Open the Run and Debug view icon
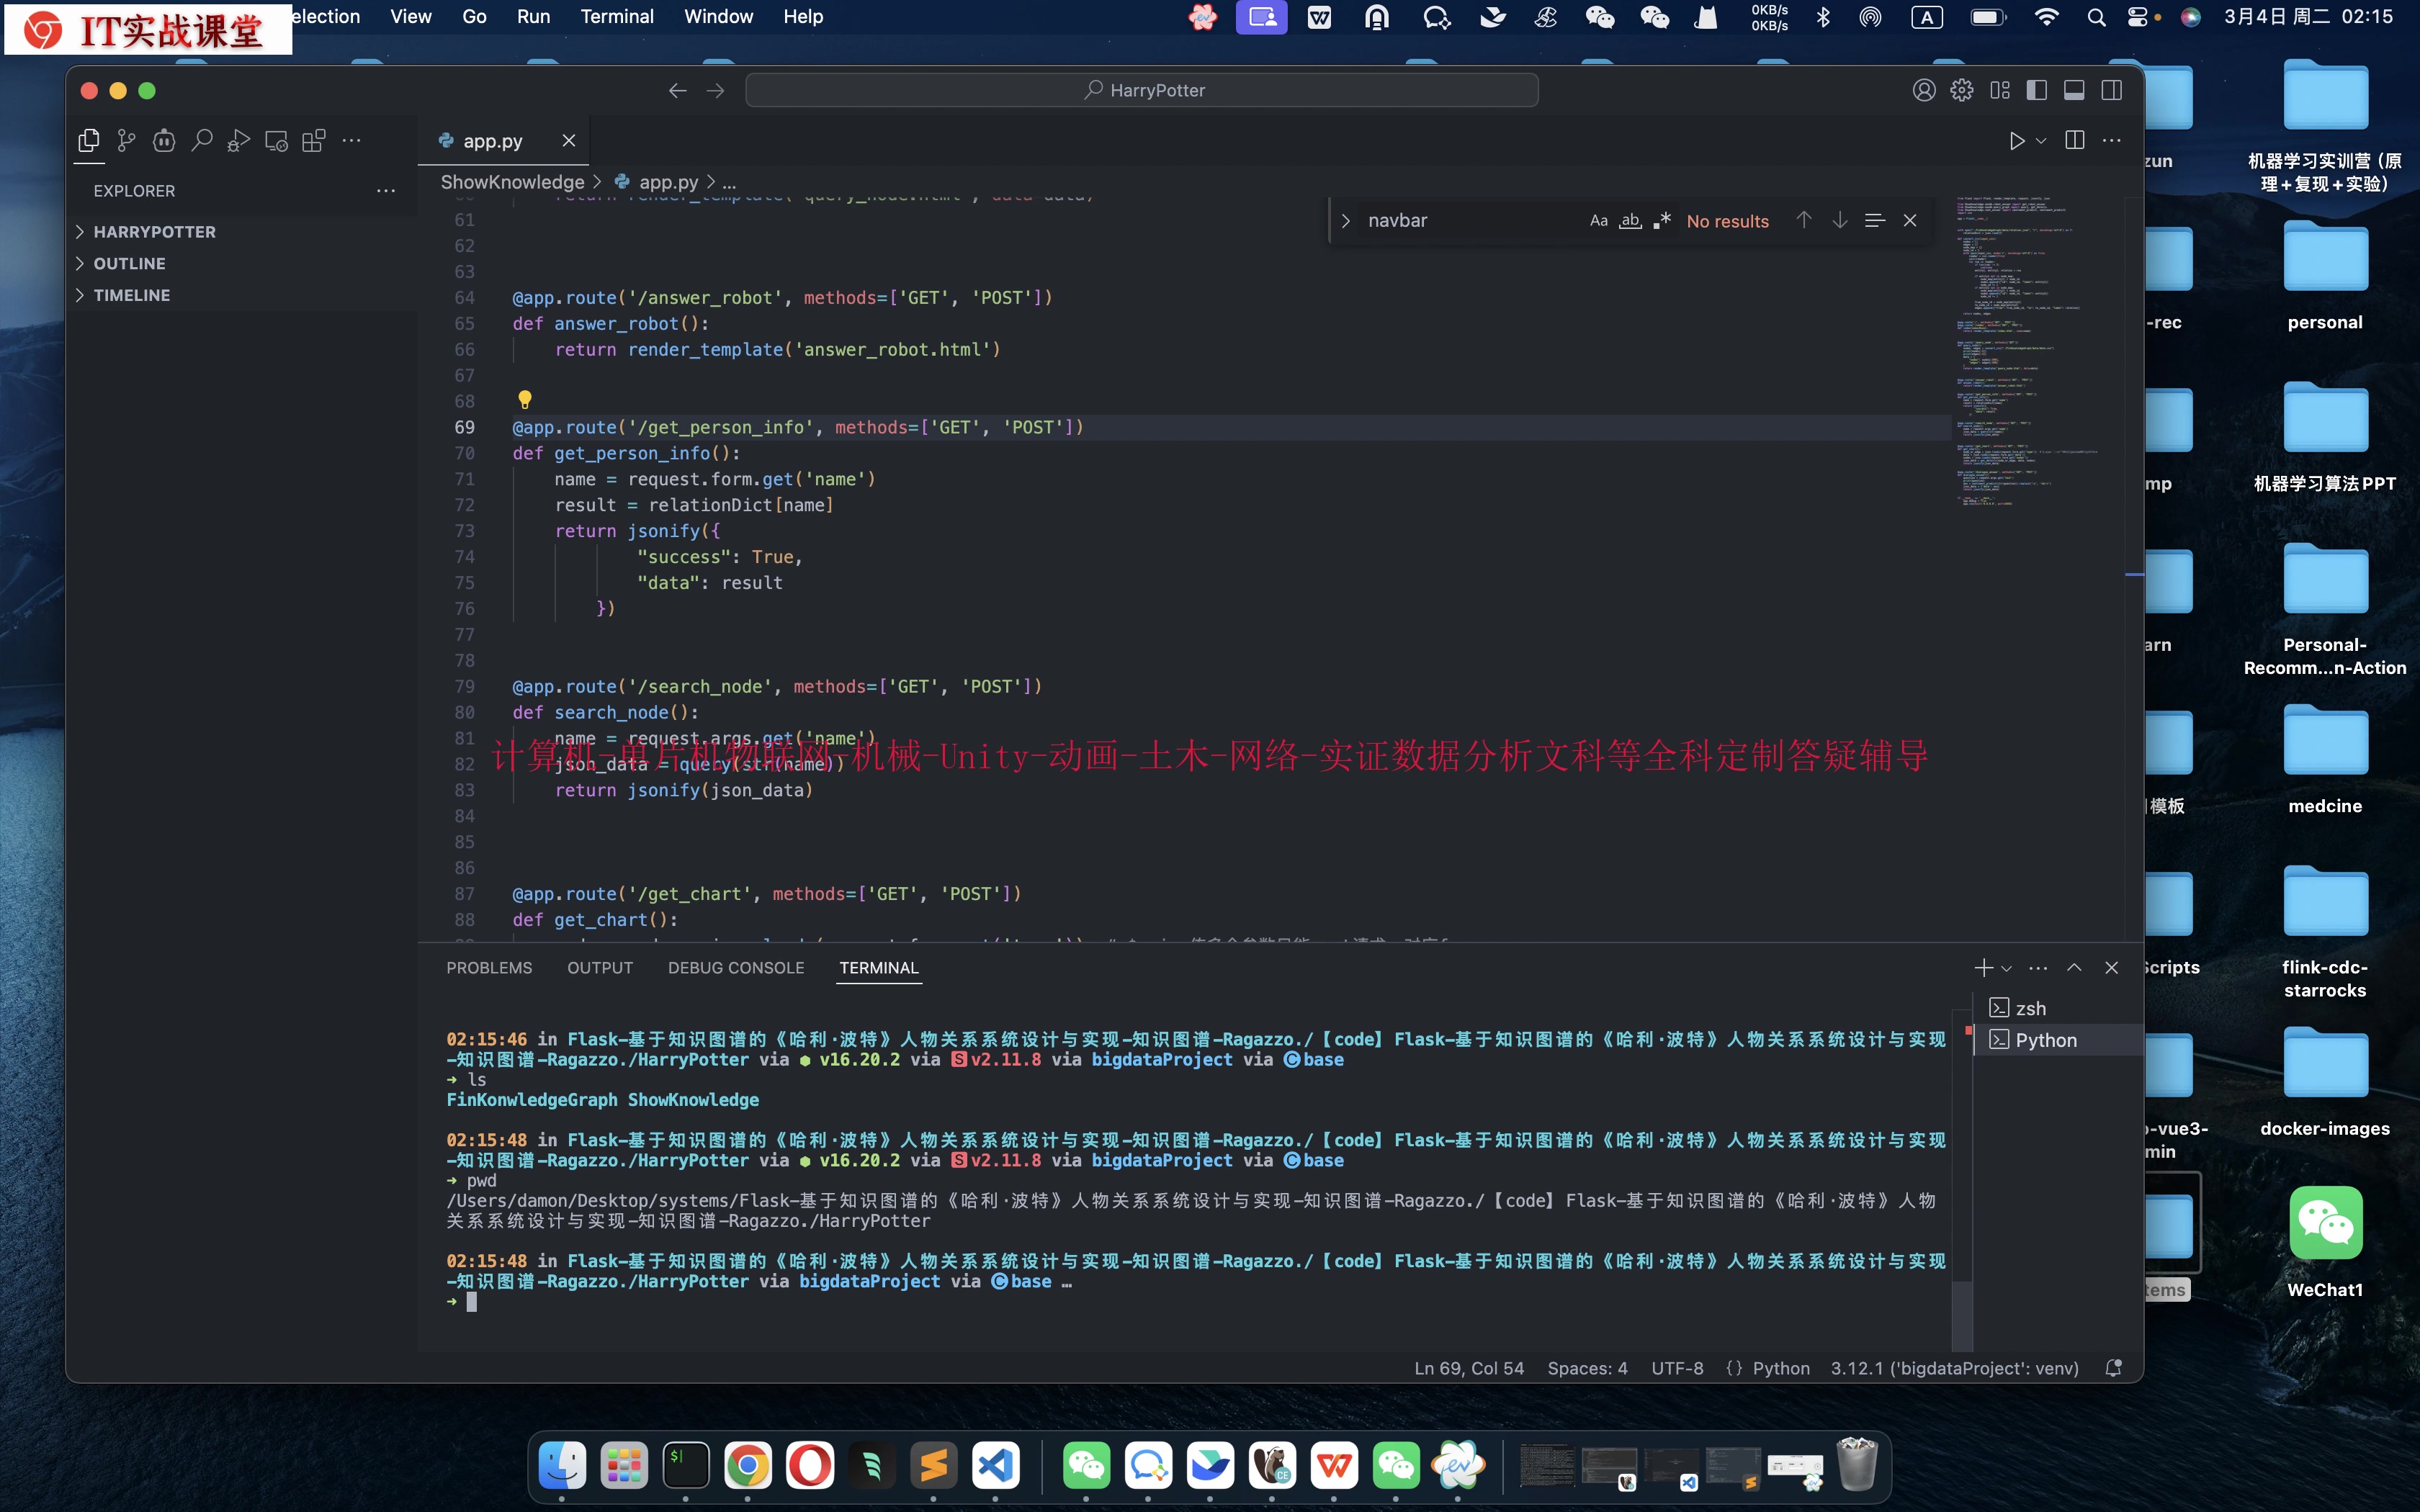 pos(238,141)
